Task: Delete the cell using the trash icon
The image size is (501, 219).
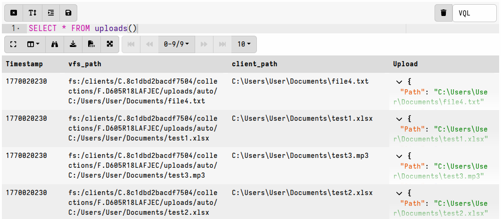Action: 443,13
